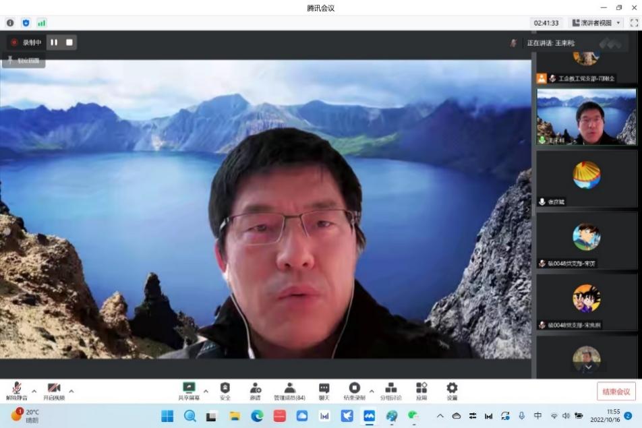This screenshot has height=428, width=642.
Task: Toggle full screen mode icon
Action: pos(633,23)
